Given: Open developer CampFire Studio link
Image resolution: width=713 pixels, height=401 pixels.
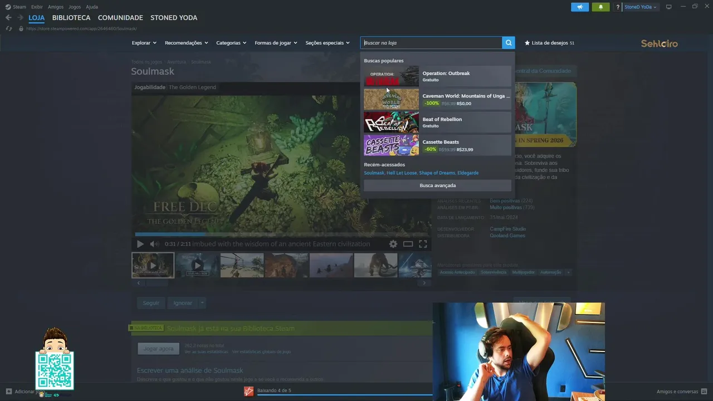Looking at the screenshot, I should (507, 229).
